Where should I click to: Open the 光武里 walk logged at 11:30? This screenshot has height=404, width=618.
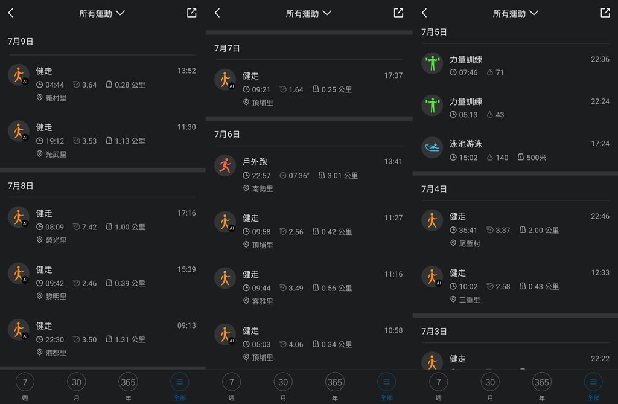[102, 140]
